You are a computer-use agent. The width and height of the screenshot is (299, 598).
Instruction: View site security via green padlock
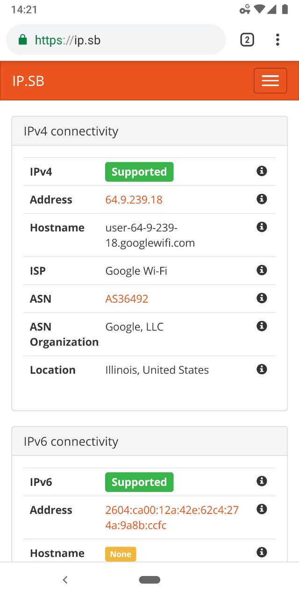tap(22, 40)
